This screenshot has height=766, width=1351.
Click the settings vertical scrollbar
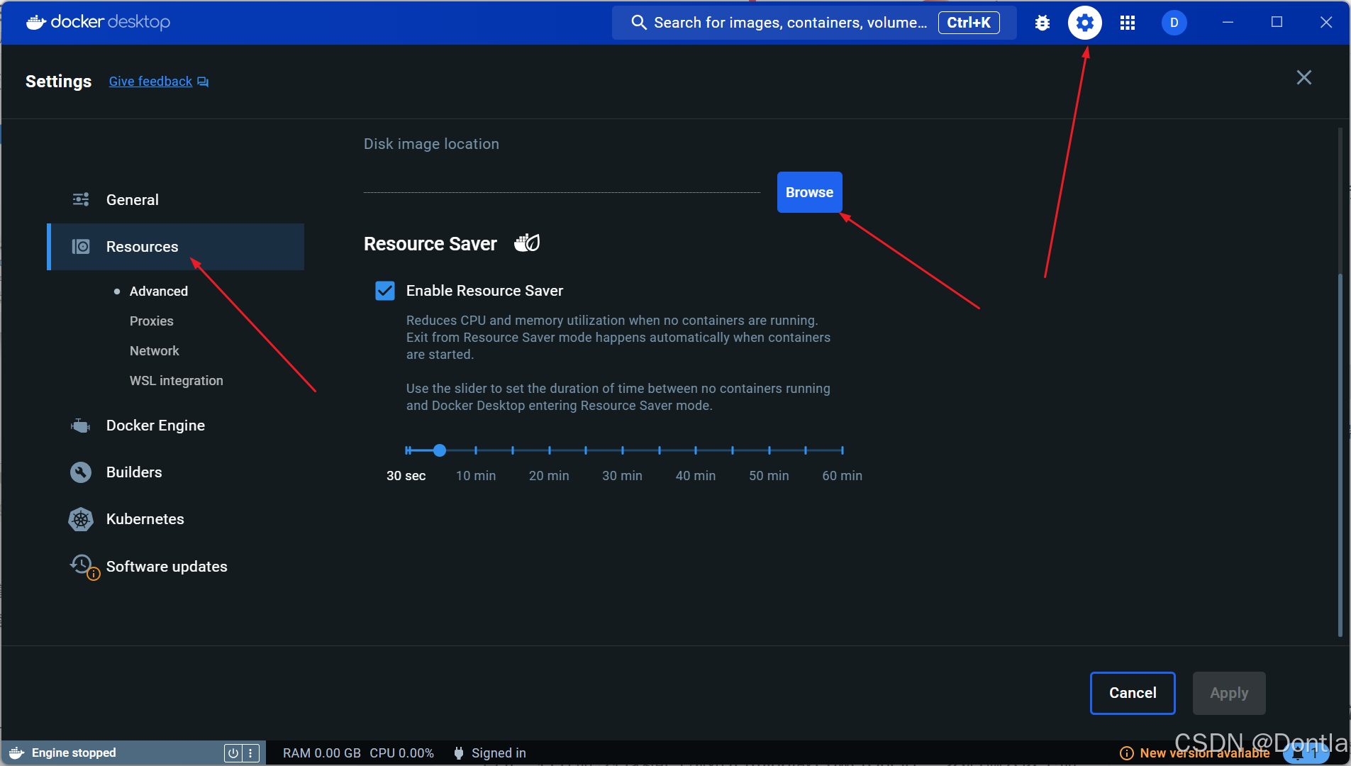[x=1340, y=454]
